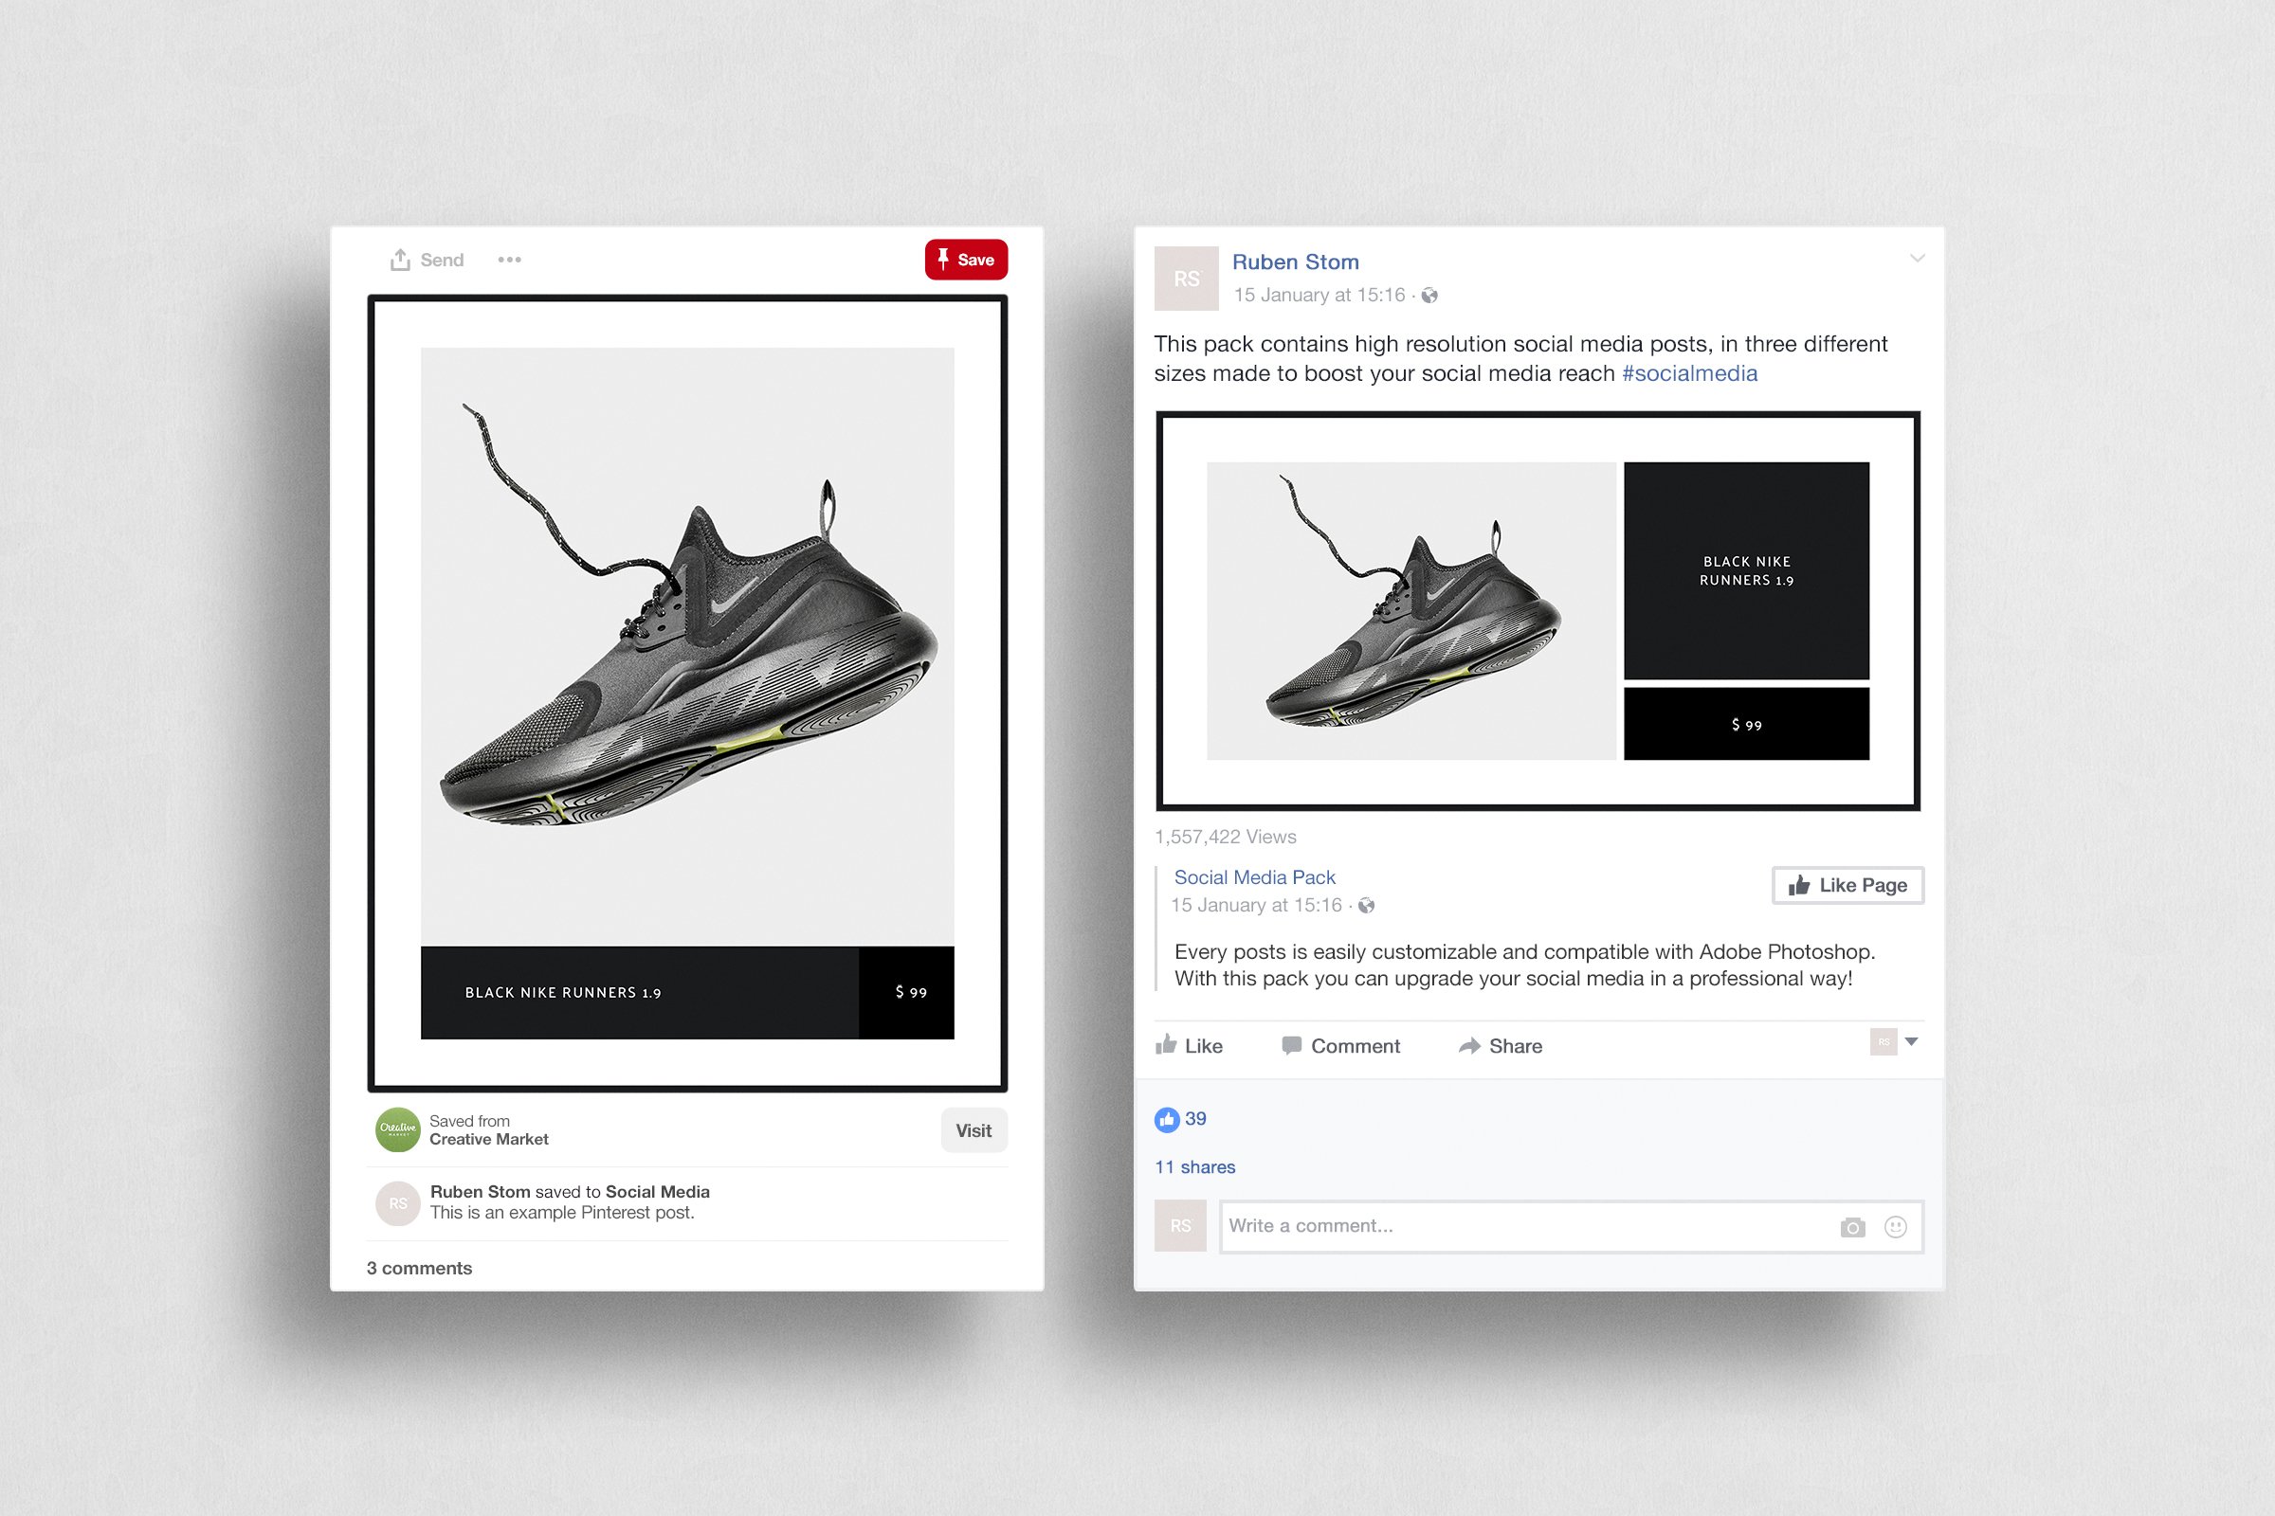
Task: Click the globe icon next to Social Media Pack date
Action: tap(1366, 906)
